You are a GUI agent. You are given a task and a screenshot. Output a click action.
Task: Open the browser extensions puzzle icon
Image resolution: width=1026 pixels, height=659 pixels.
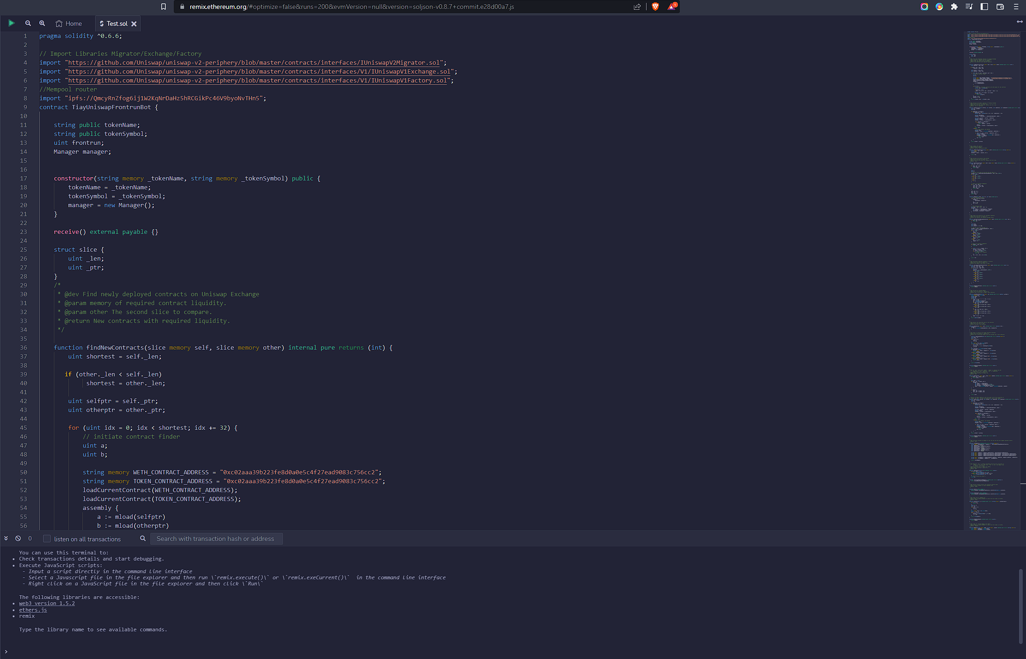click(x=954, y=7)
